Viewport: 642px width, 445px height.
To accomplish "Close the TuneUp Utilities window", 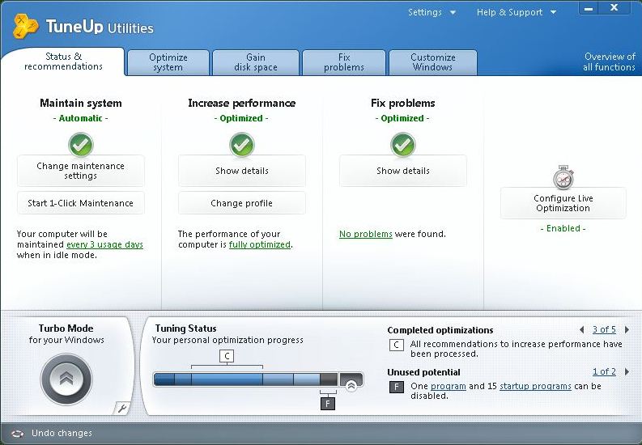I will tap(614, 8).
